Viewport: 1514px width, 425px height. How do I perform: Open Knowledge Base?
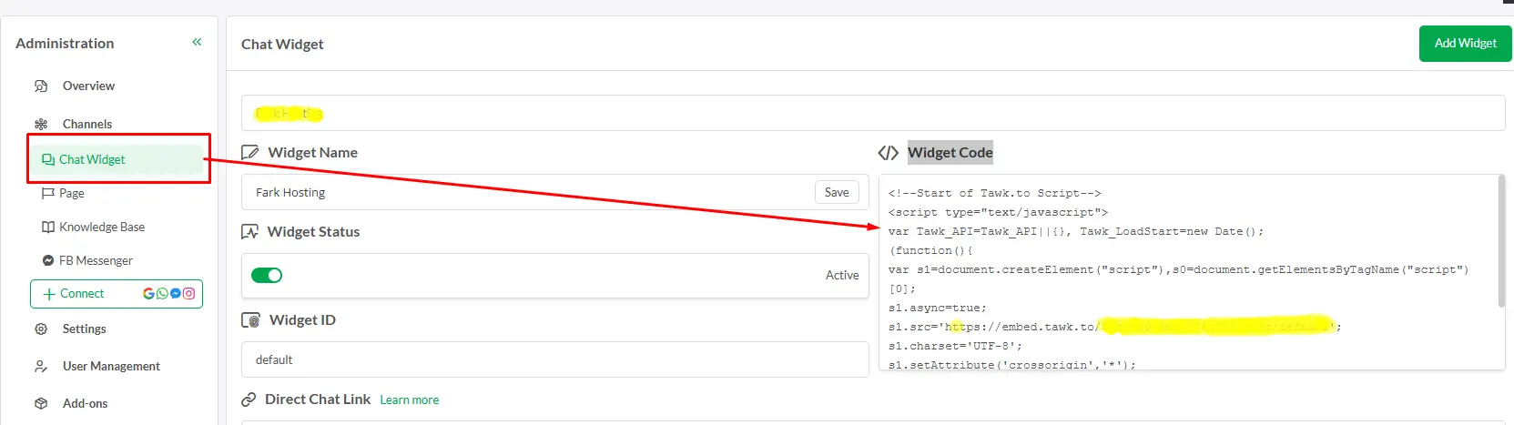(x=102, y=227)
